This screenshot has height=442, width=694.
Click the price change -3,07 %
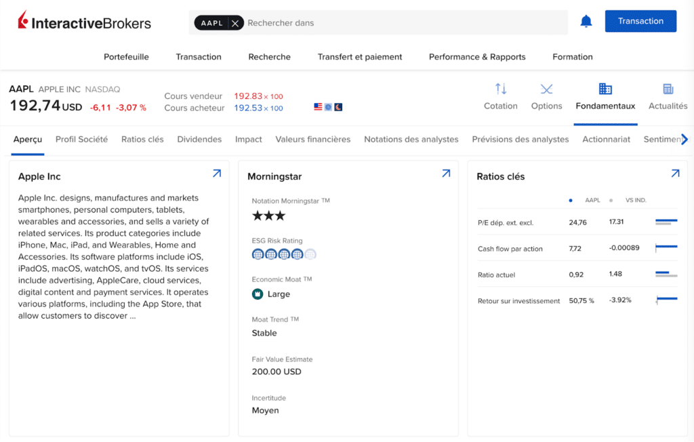pyautogui.click(x=131, y=108)
